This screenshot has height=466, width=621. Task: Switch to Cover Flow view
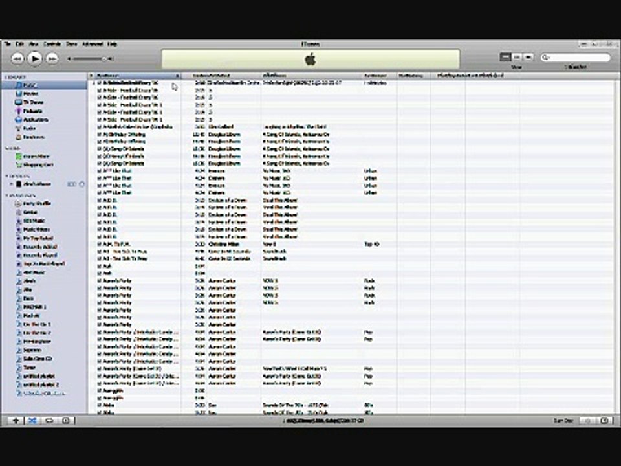tap(528, 58)
